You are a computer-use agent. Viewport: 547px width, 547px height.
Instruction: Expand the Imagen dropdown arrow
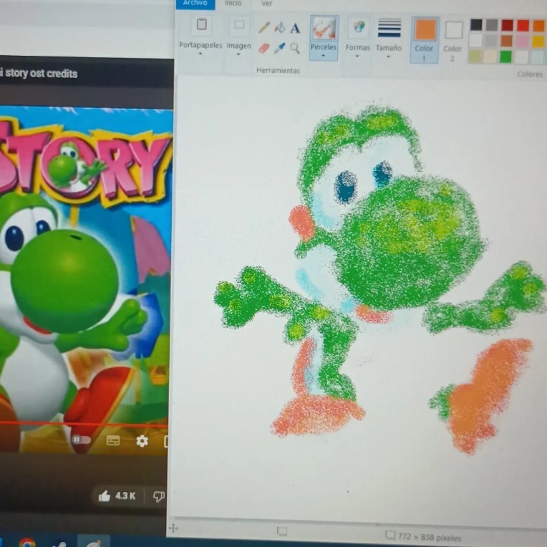(x=238, y=54)
